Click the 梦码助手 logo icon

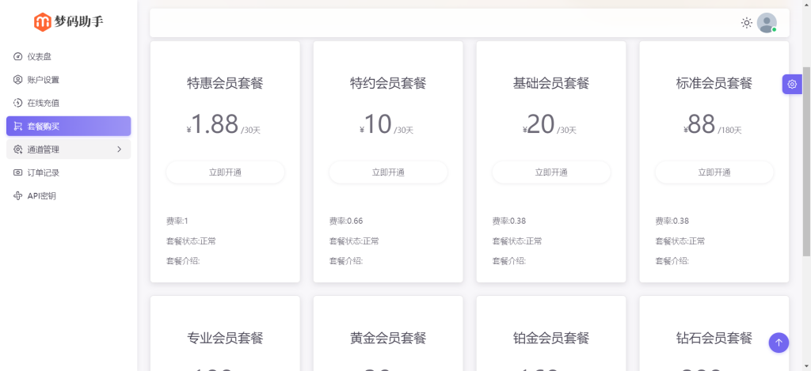[x=42, y=21]
